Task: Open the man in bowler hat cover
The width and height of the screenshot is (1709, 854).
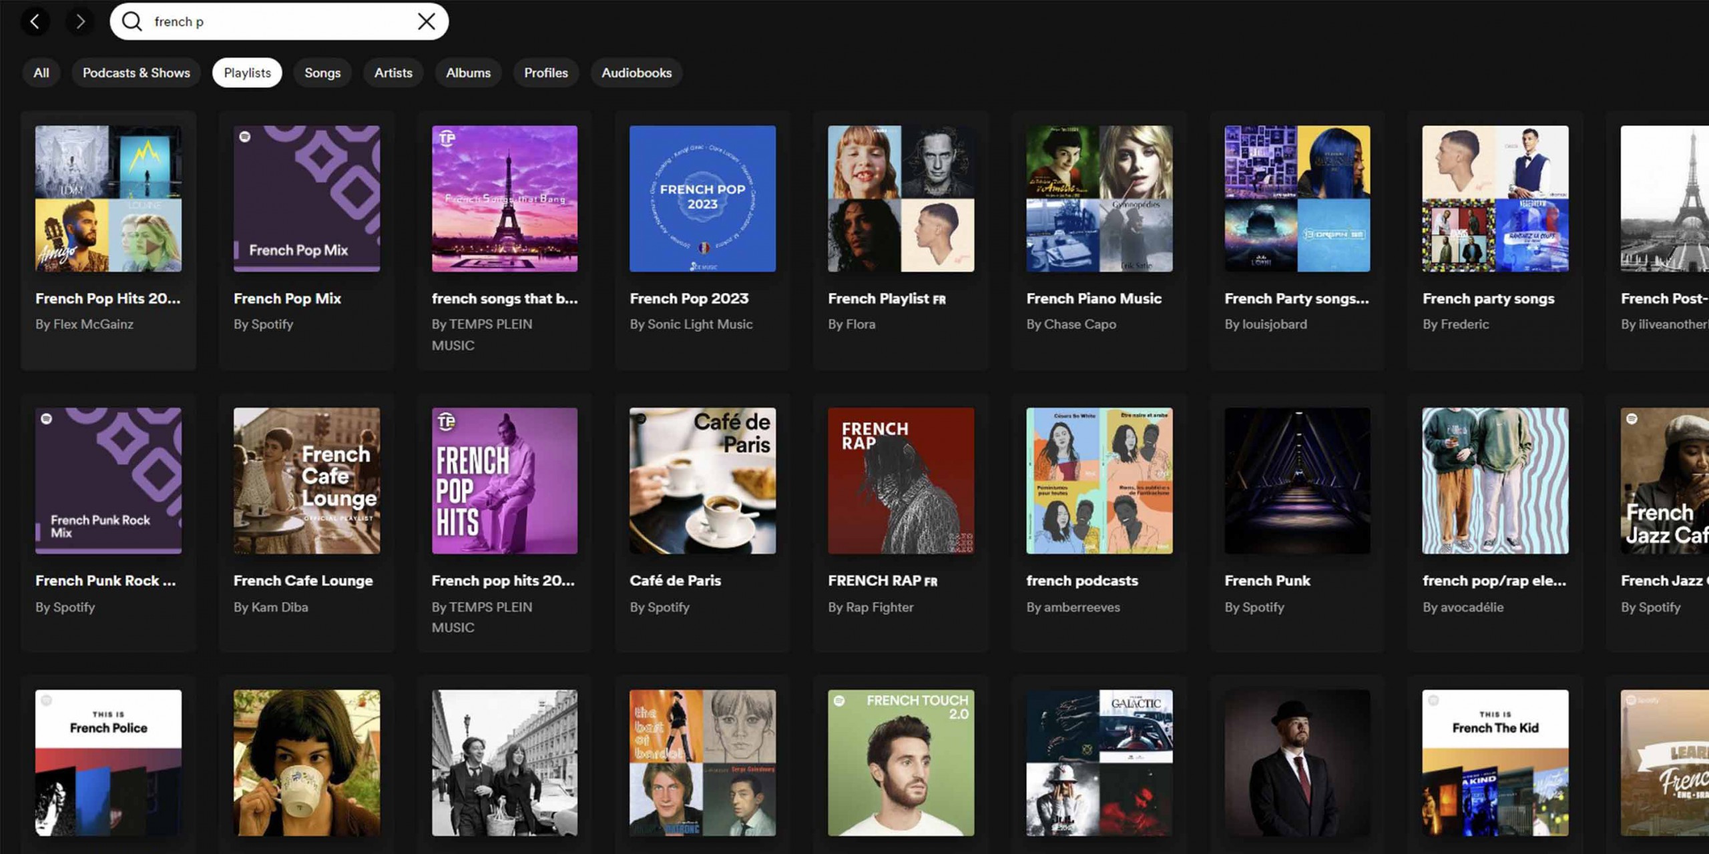Action: coord(1297,763)
